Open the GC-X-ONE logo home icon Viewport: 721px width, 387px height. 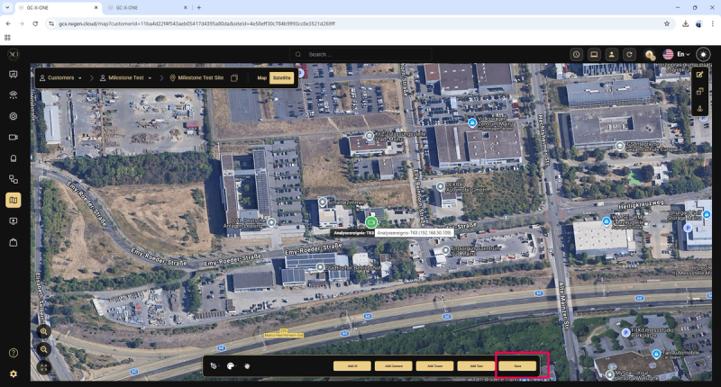click(x=14, y=54)
